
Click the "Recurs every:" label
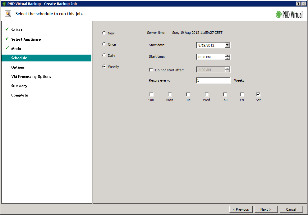tap(159, 80)
